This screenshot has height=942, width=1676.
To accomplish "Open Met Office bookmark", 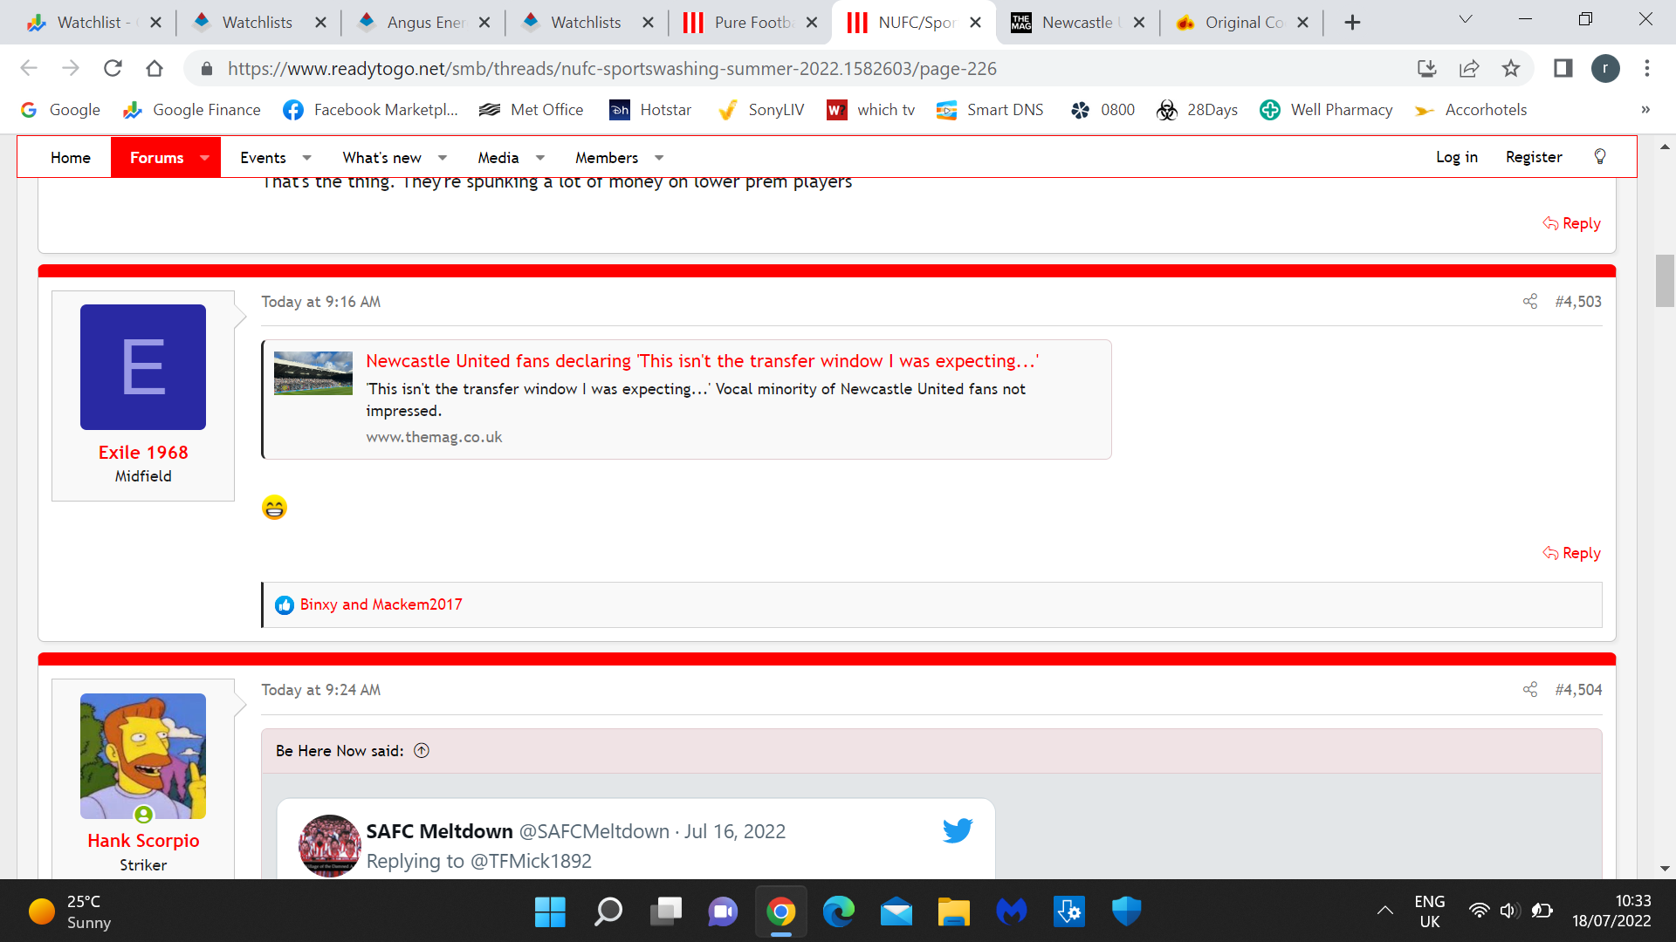I will 531,110.
